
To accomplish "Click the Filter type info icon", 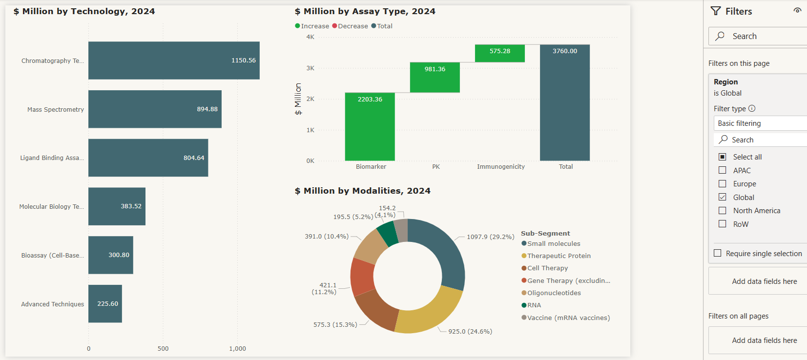I will (752, 108).
